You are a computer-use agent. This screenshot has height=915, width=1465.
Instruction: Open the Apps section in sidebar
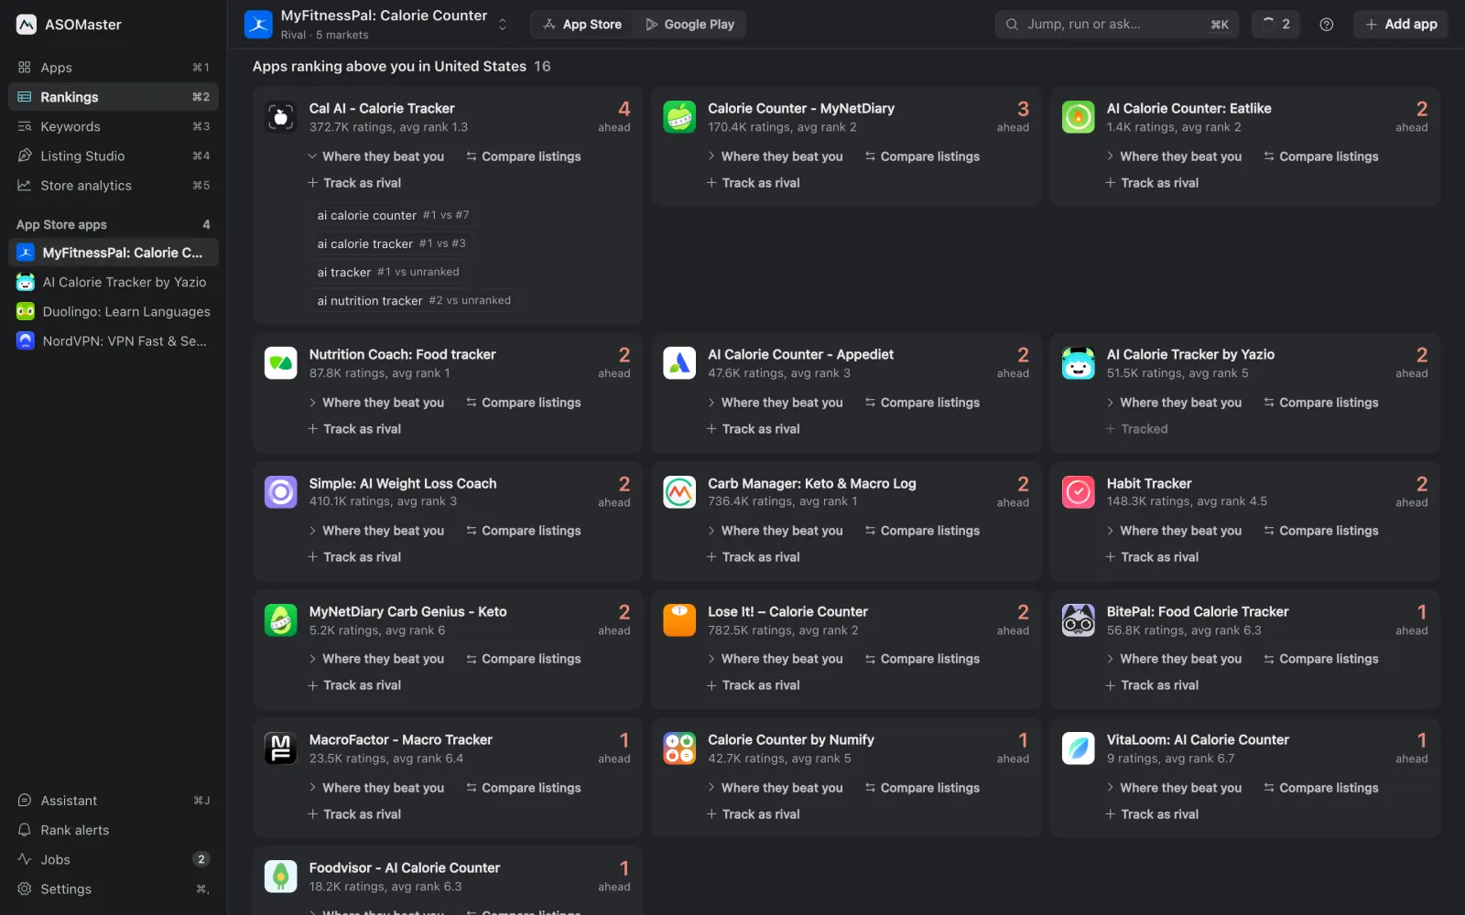114,68
